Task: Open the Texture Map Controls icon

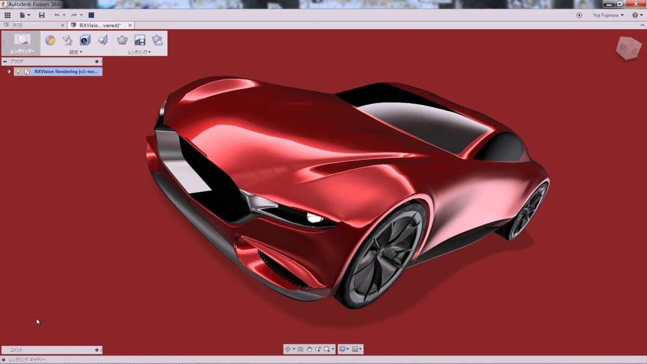Action: (103, 40)
